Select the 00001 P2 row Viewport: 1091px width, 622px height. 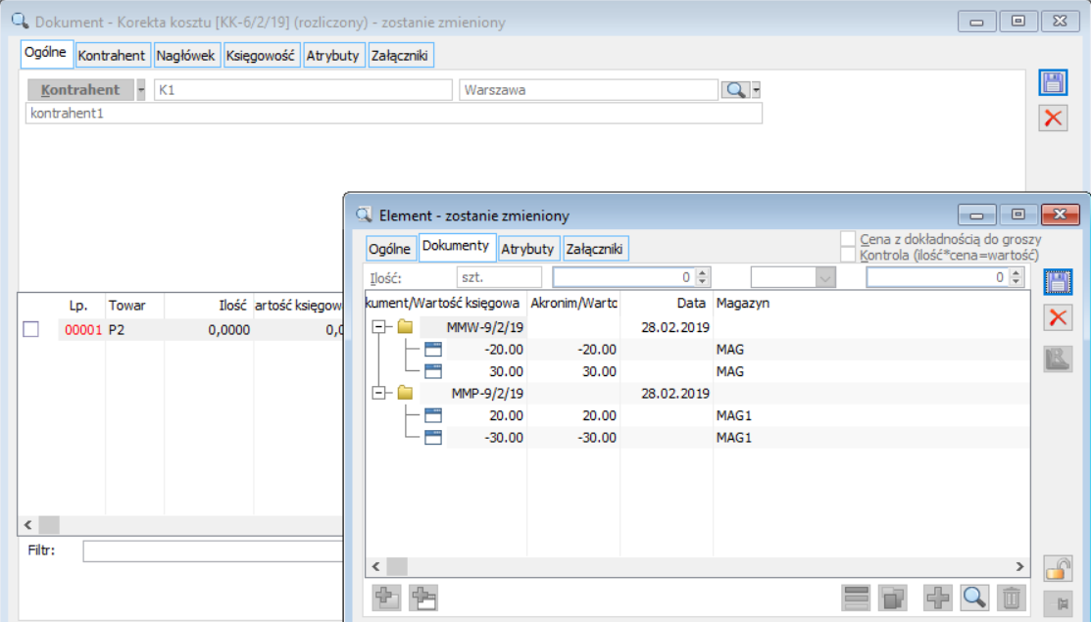pyautogui.click(x=181, y=329)
